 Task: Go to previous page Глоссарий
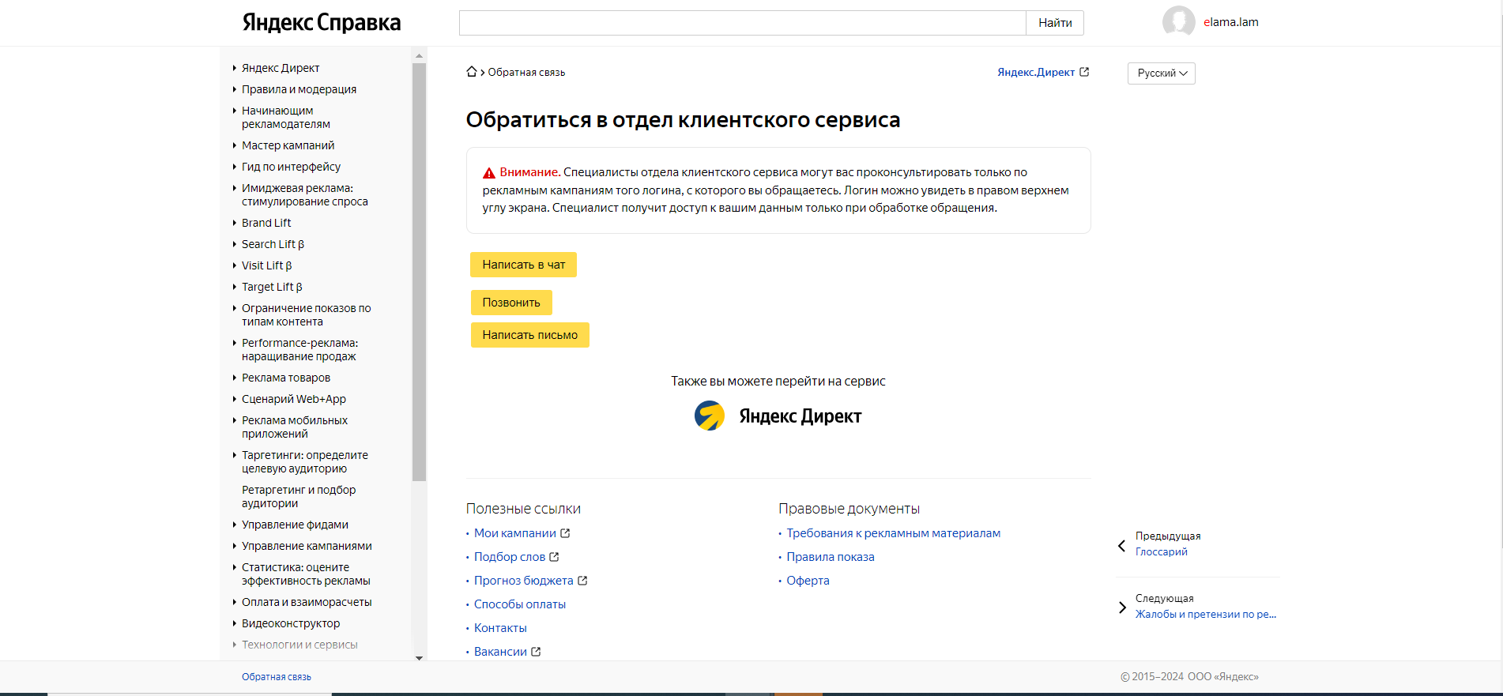1161,551
